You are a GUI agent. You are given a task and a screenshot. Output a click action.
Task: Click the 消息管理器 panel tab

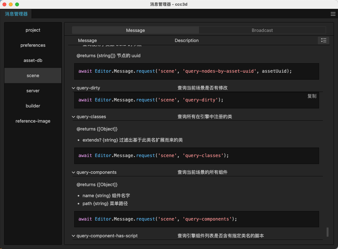16,14
